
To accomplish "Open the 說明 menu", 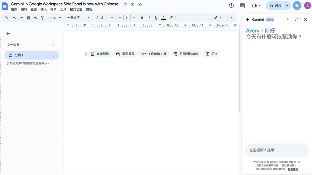I will [89, 9].
